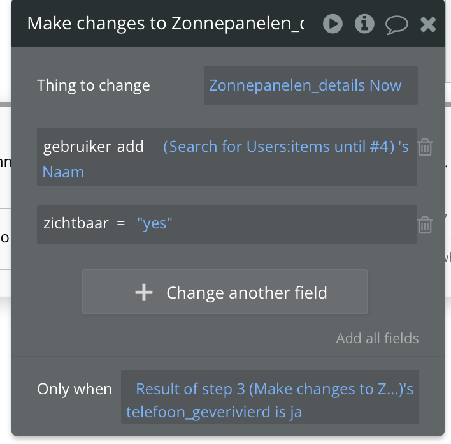Open the info documentation icon
Screen dimensions: 451x444
click(x=364, y=24)
